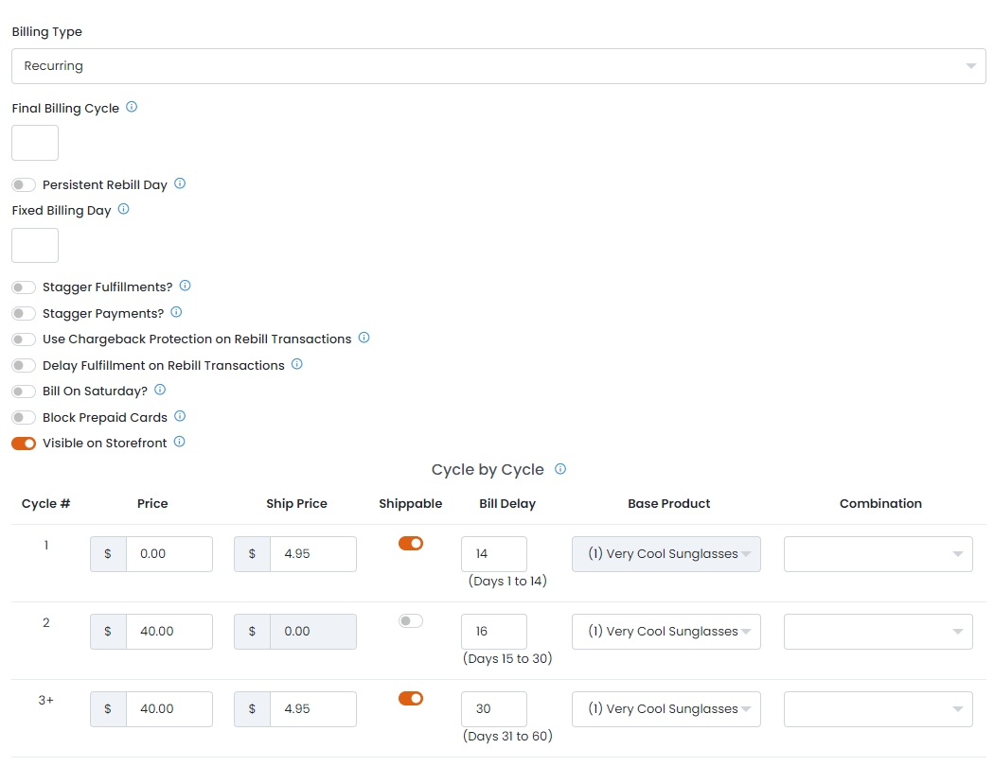The image size is (994, 766).
Task: Click info icon beside Block Prepaid Cards
Action: (x=180, y=416)
